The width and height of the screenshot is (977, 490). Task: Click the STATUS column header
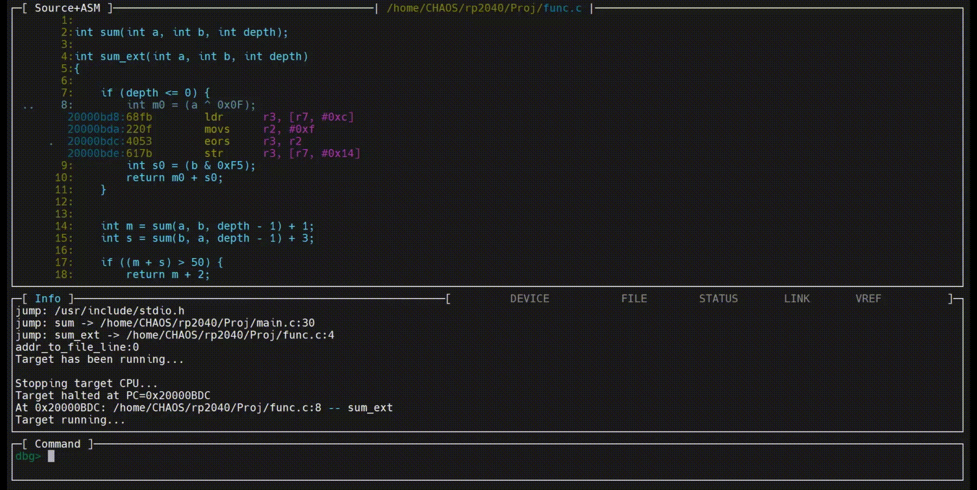(718, 299)
